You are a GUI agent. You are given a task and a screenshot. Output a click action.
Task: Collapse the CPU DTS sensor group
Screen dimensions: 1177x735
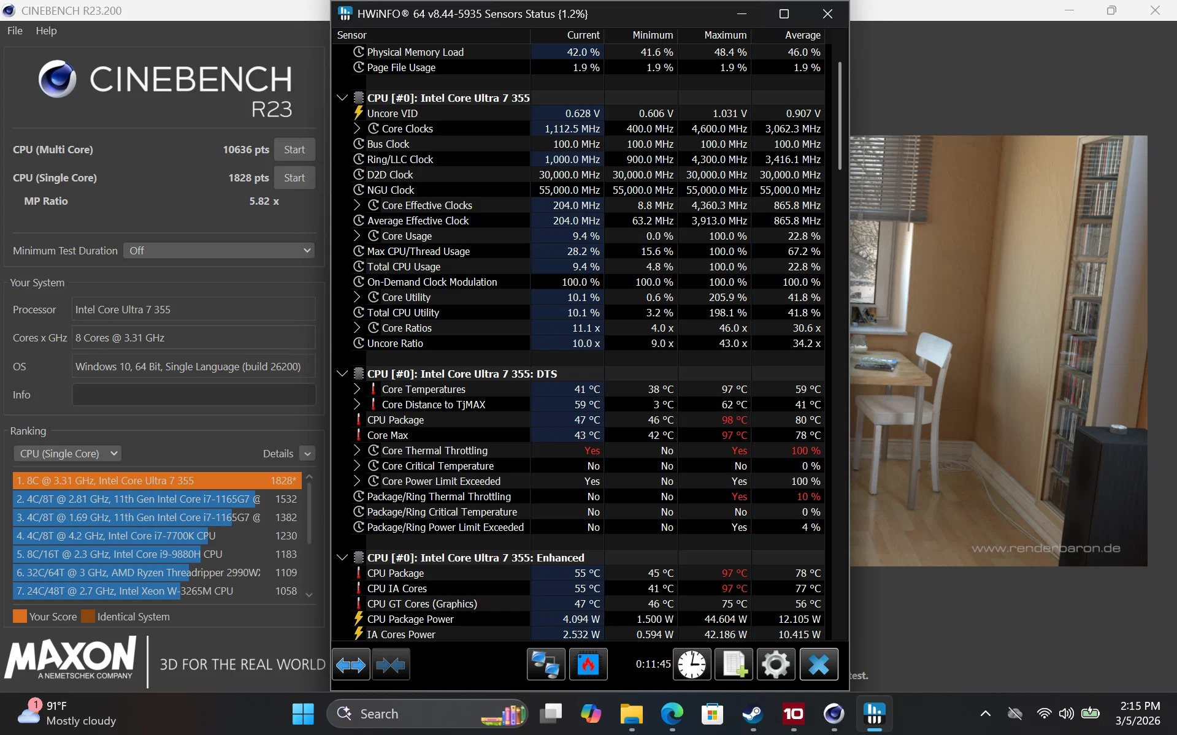(x=342, y=374)
